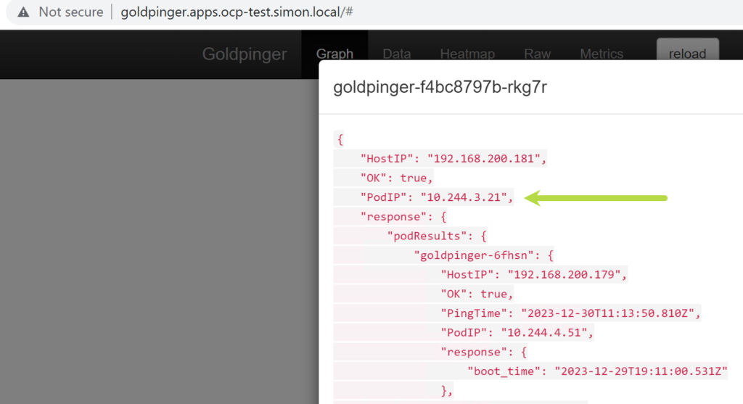Screen dimensions: 743x404
Task: Click the "goldpinger-6fhsn" key line
Action: (x=483, y=256)
